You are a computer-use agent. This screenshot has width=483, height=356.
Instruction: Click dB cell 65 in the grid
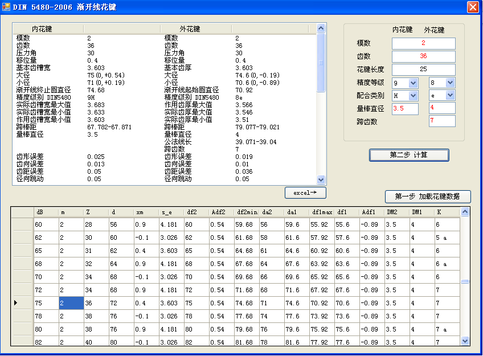[46, 251]
